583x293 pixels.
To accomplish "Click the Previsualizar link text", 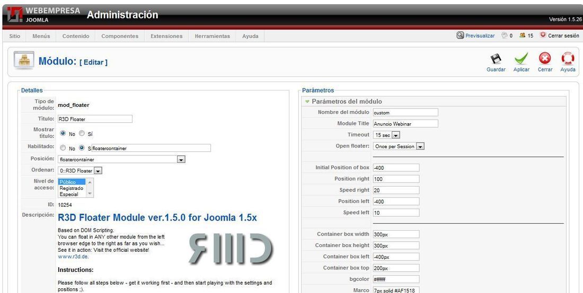I will [480, 35].
